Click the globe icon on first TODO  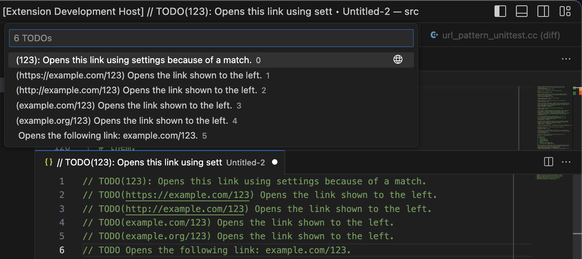tap(398, 60)
